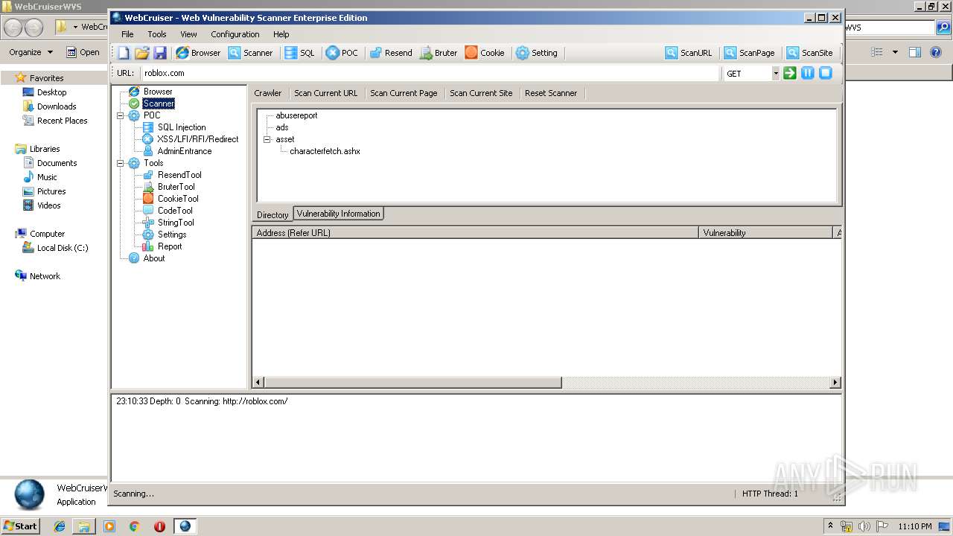Select AdminEntrance tree item
The width and height of the screenshot is (953, 536).
pyautogui.click(x=185, y=151)
